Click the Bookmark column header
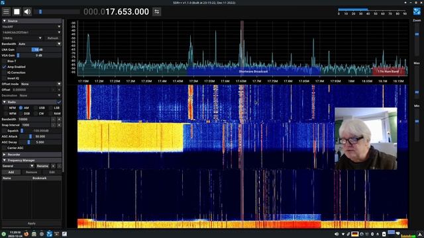 click(47, 178)
